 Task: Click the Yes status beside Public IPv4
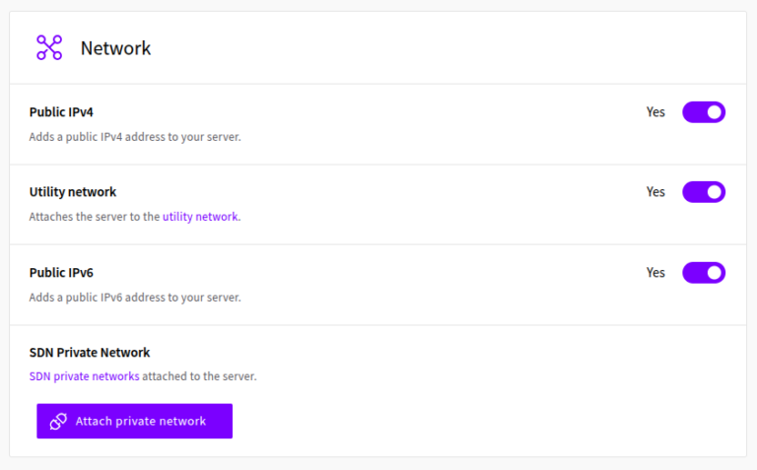[x=655, y=112]
